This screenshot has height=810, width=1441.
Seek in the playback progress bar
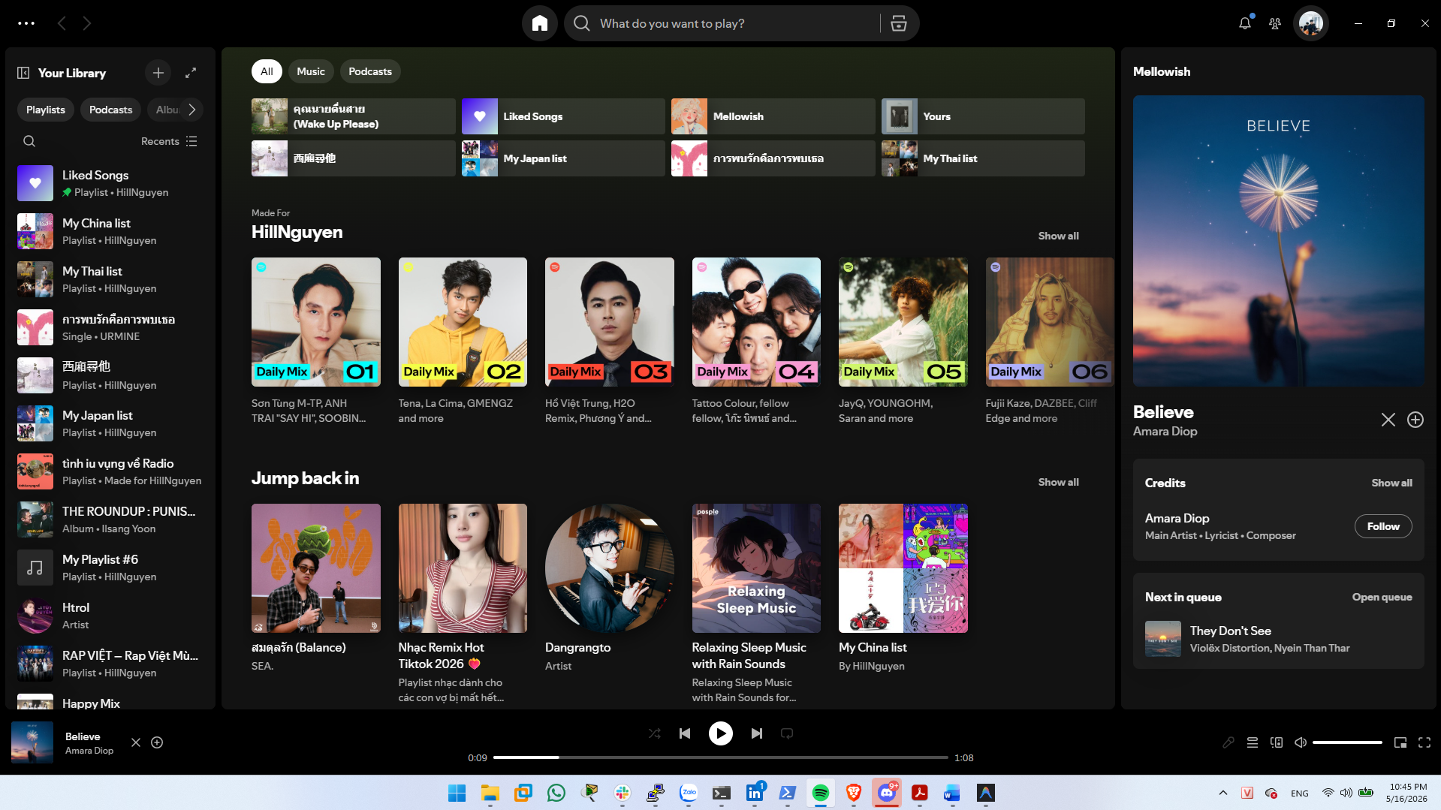(720, 757)
